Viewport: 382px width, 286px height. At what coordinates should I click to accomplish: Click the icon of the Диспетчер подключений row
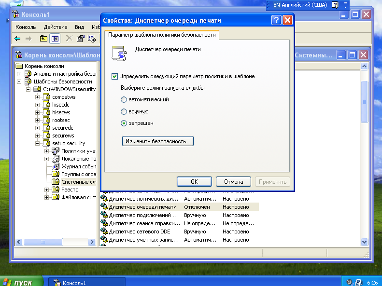click(x=104, y=215)
